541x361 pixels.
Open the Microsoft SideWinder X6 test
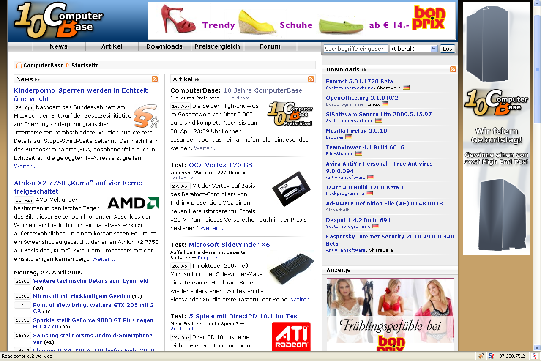coord(229,244)
